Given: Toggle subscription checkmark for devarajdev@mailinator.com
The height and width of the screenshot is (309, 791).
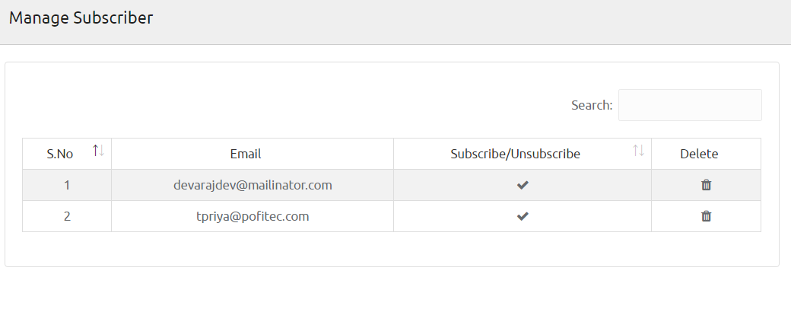Looking at the screenshot, I should (523, 185).
